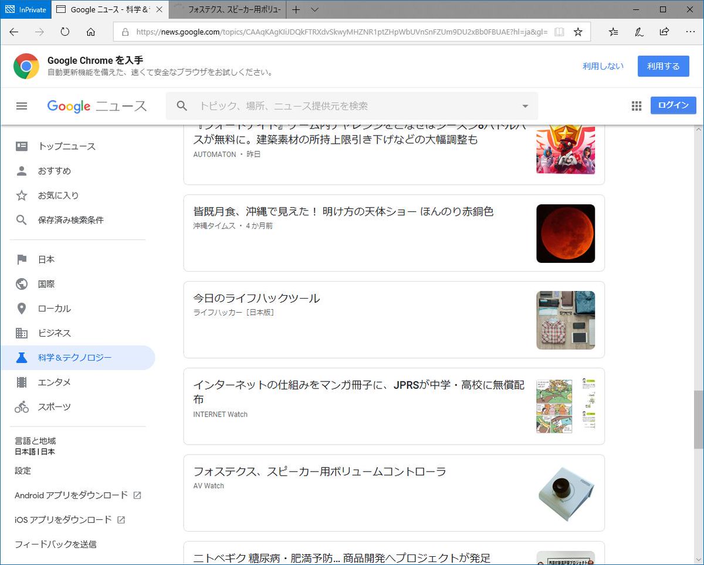Click the browser address bar URL
This screenshot has height=565, width=704.
pos(341,32)
